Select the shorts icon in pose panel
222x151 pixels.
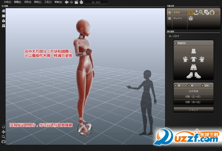click(194, 68)
